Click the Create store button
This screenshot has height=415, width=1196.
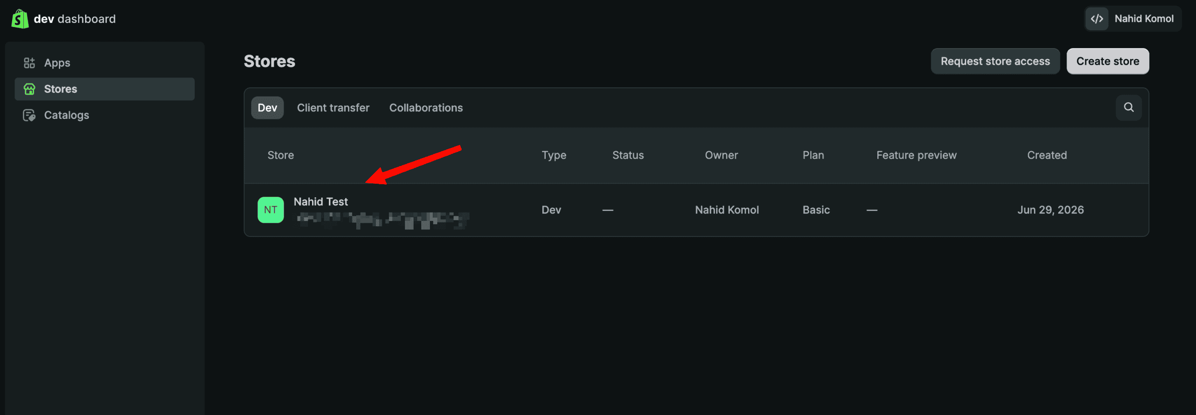(1108, 61)
